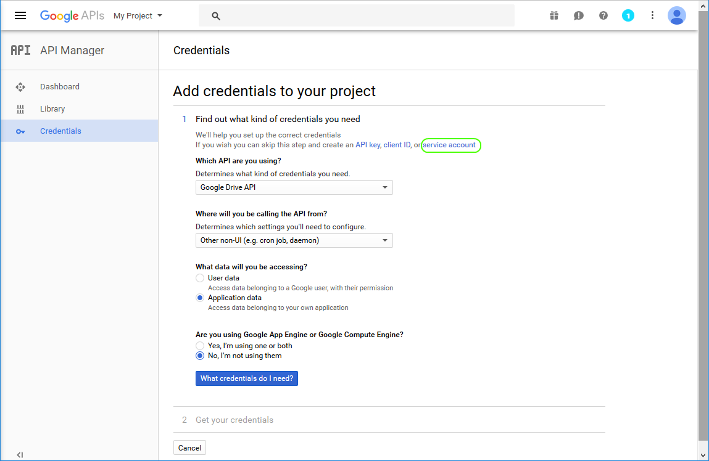Click in the top search field
The width and height of the screenshot is (709, 461).
pos(364,16)
